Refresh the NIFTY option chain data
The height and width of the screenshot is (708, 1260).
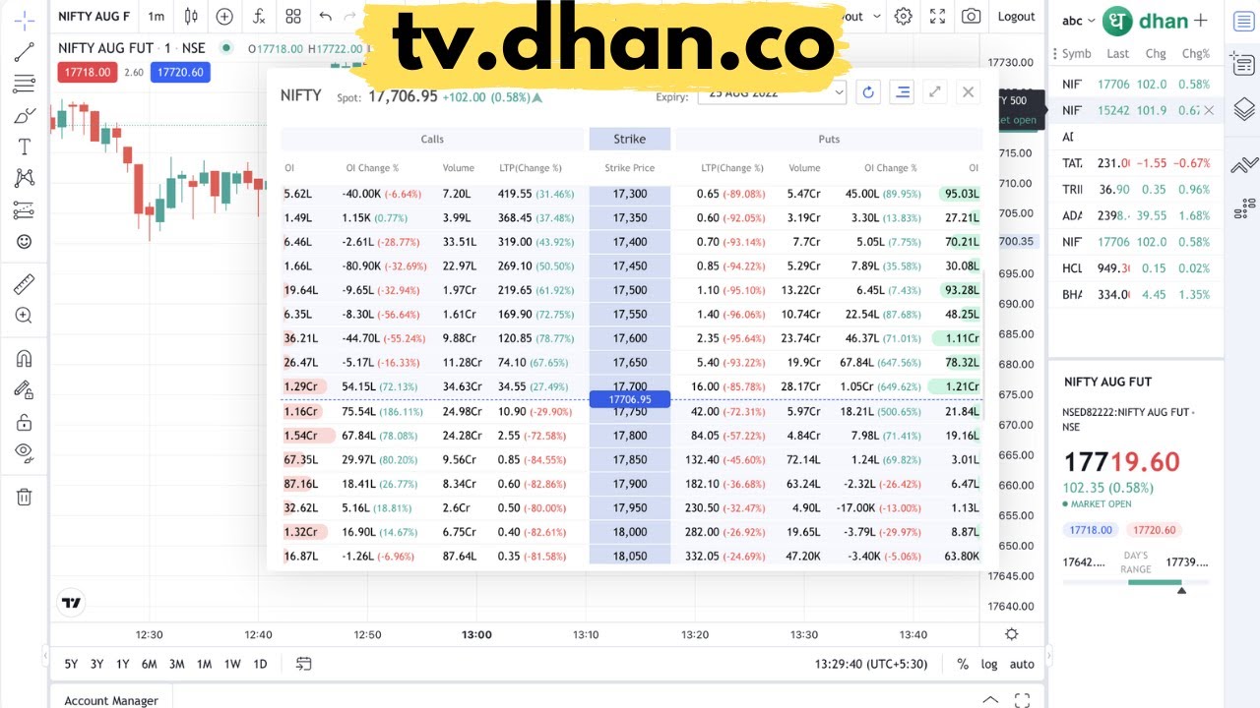867,92
